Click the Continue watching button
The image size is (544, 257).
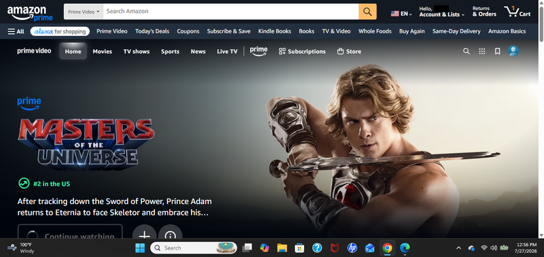(70, 231)
